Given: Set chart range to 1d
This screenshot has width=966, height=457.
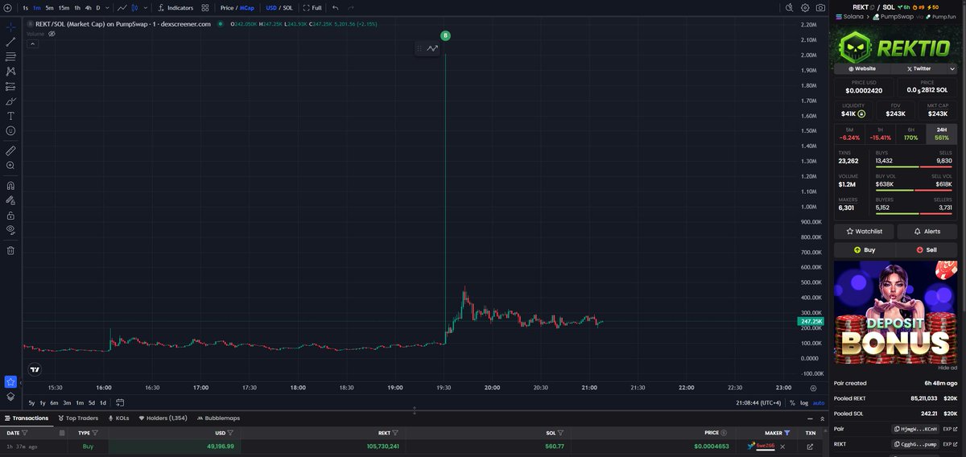Looking at the screenshot, I should (x=103, y=402).
